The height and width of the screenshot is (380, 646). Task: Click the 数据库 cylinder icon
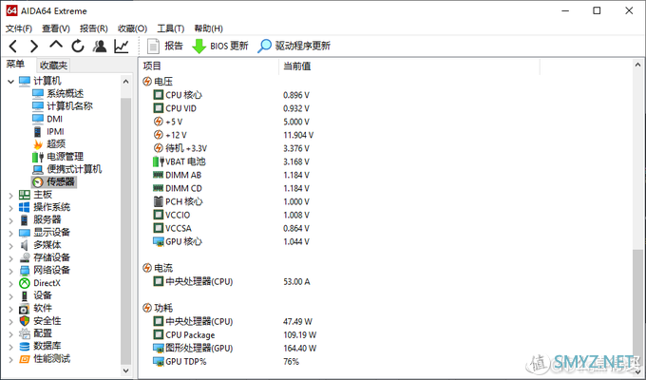click(x=25, y=347)
